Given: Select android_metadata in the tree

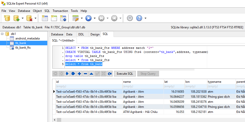Looking at the screenshot, I should [x=28, y=38].
